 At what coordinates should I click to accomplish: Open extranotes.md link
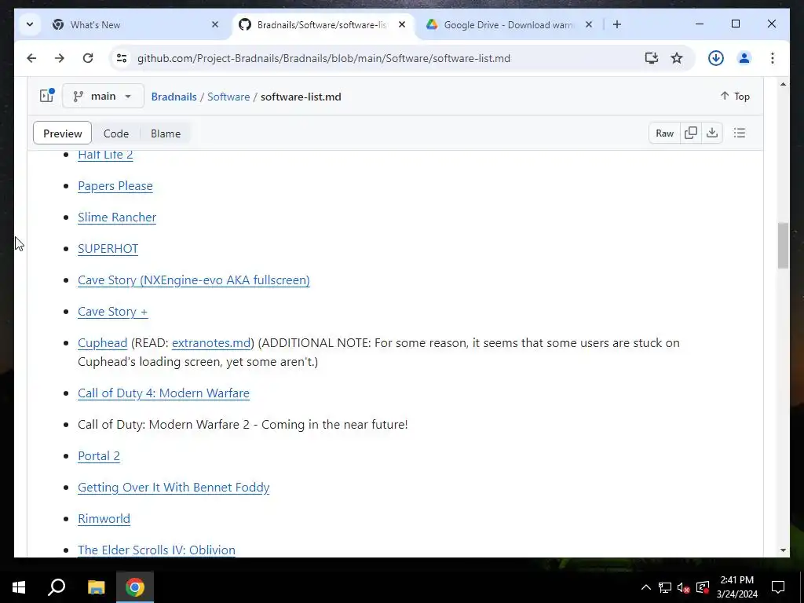[211, 342]
